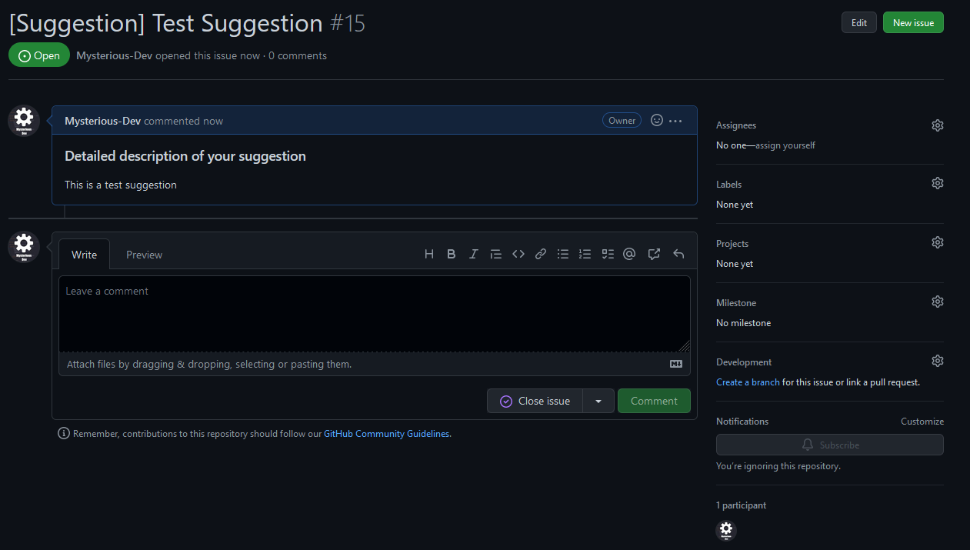Switch to the Preview tab

145,255
